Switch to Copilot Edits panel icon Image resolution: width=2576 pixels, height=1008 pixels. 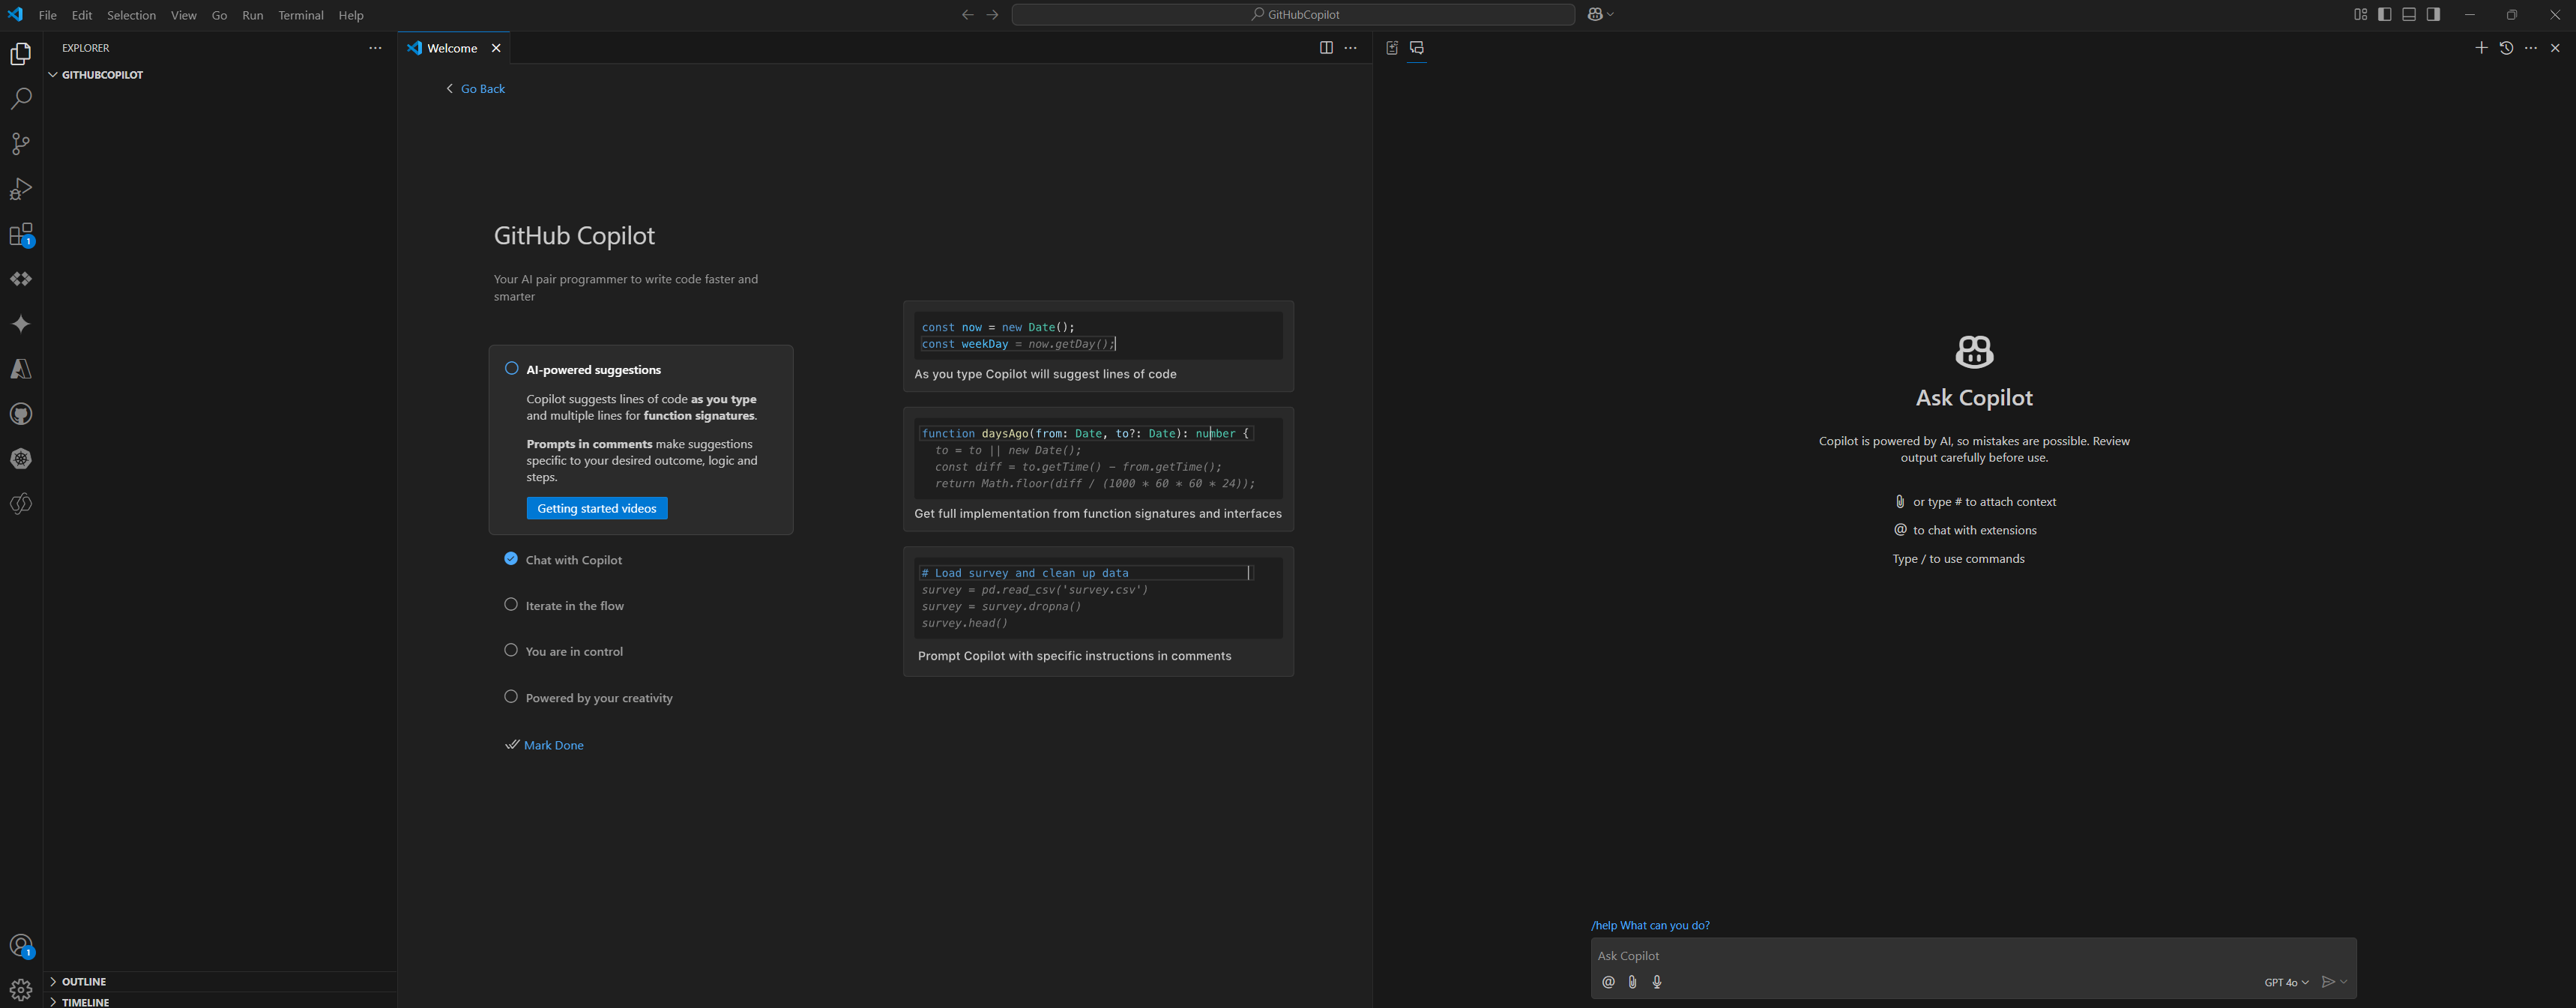pos(1392,48)
